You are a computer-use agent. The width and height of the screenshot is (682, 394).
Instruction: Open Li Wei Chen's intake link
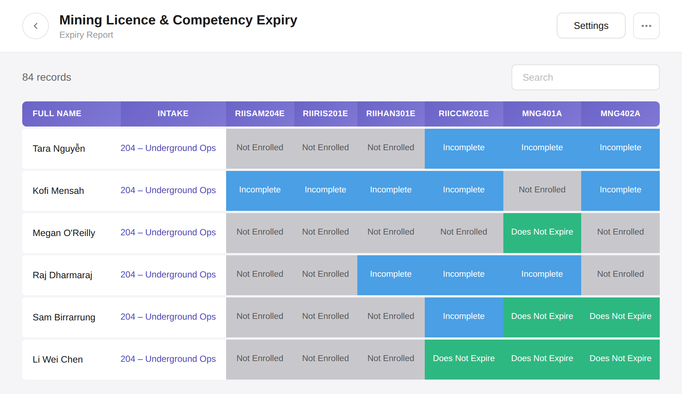(x=168, y=359)
